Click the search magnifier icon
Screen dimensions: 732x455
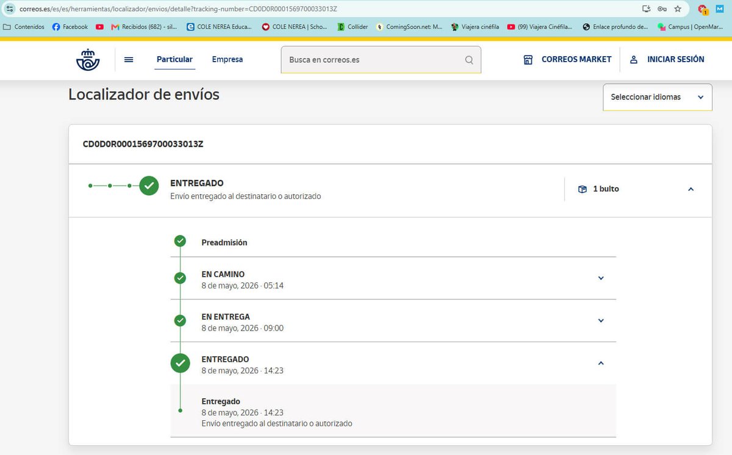469,60
